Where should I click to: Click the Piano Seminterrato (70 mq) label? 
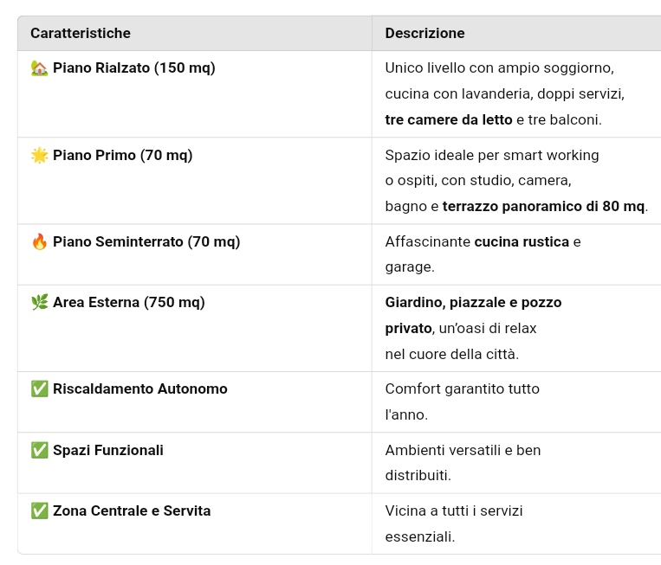click(146, 241)
